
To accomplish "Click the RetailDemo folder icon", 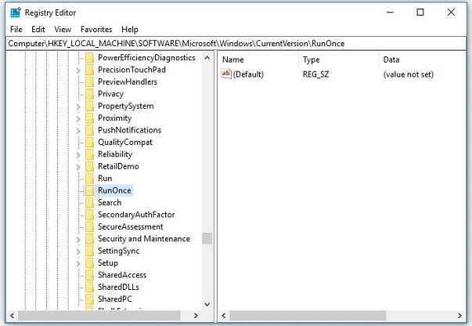I will click(89, 166).
